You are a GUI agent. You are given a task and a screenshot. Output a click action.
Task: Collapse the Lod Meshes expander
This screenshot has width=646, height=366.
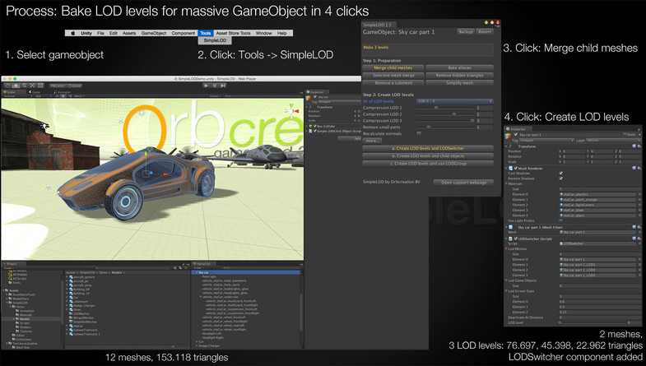(506, 248)
